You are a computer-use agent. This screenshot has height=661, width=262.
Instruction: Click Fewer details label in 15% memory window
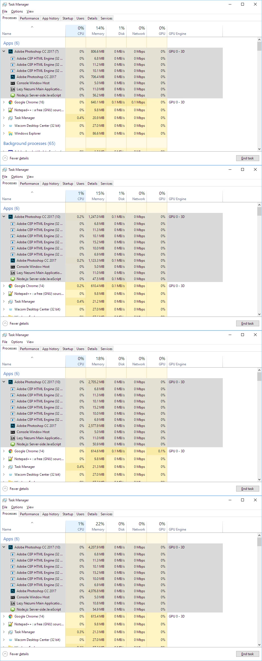[19, 324]
